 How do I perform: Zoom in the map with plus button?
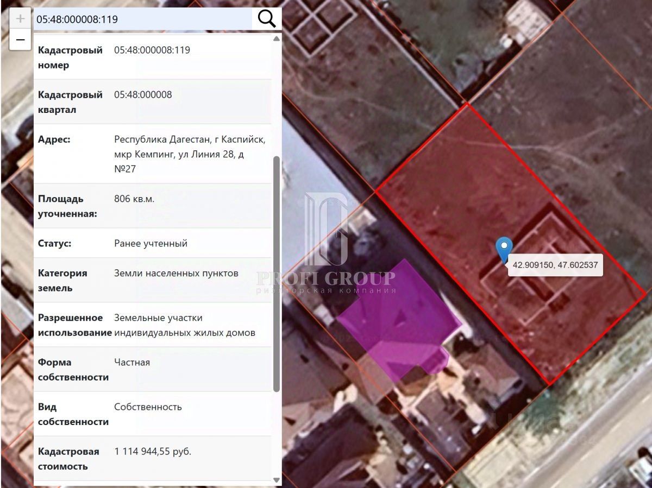(x=20, y=19)
